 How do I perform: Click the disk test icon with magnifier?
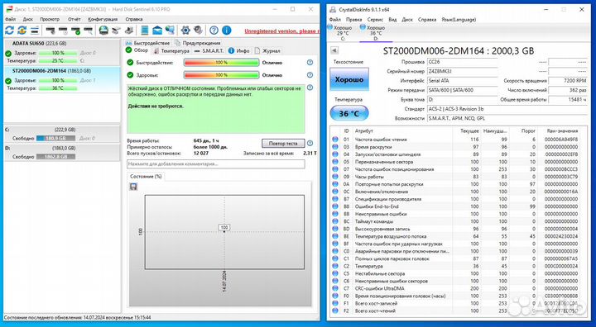89,31
